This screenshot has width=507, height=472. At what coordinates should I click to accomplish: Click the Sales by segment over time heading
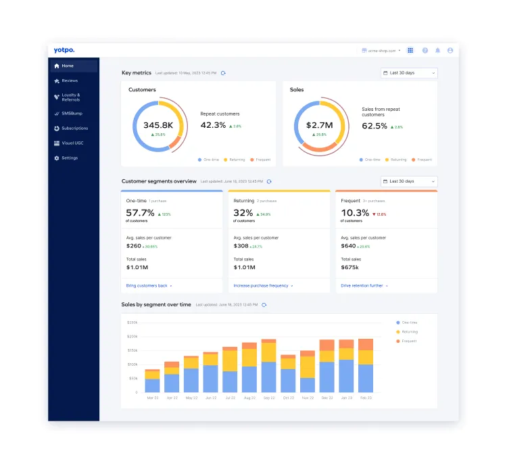click(156, 304)
